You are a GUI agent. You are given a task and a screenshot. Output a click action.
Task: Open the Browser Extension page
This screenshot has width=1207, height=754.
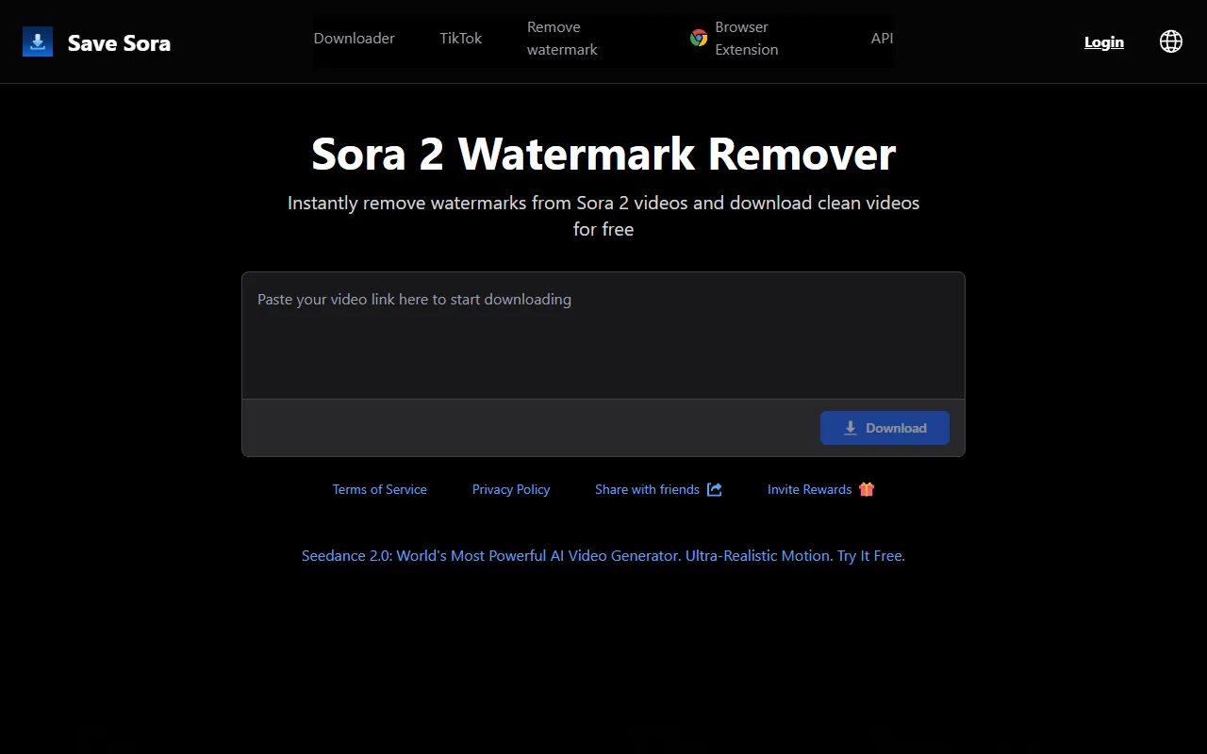(747, 39)
